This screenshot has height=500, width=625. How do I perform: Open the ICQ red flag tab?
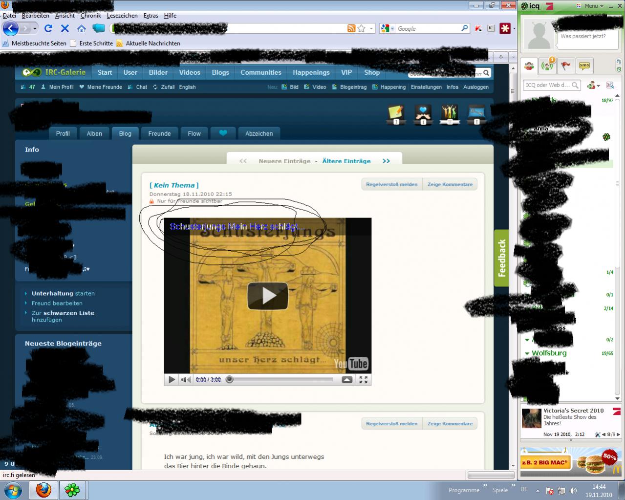point(566,65)
